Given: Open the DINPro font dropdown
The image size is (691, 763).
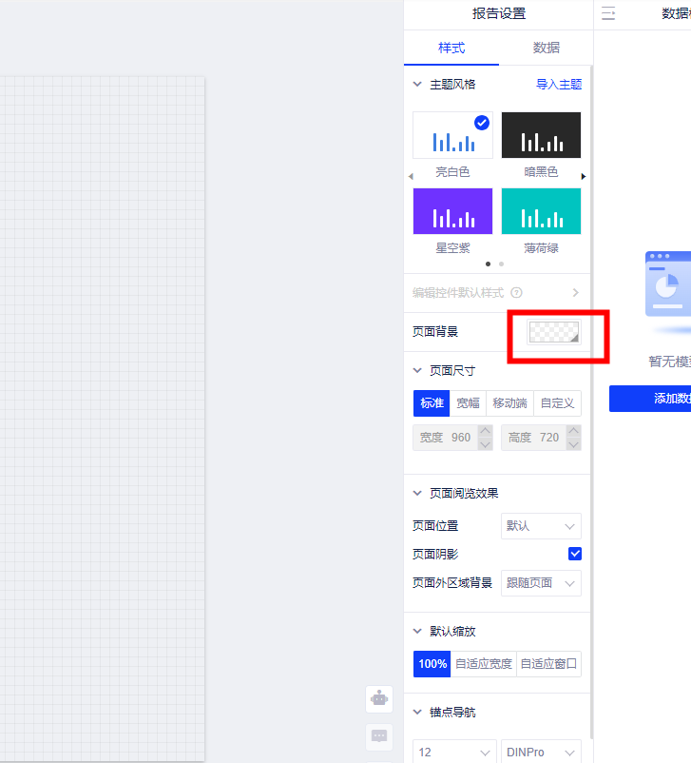Looking at the screenshot, I should [x=541, y=752].
